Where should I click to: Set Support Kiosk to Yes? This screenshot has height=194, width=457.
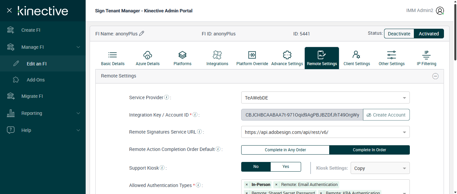click(286, 167)
